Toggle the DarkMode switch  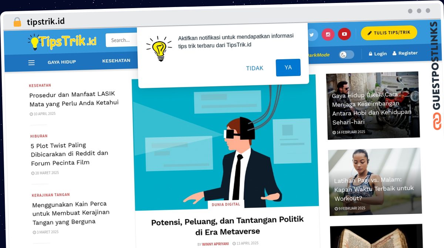tap(346, 55)
